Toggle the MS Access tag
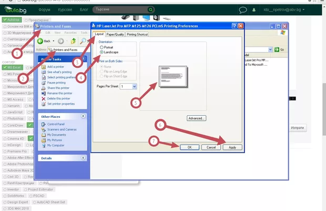 pyautogui.click(x=14, y=99)
